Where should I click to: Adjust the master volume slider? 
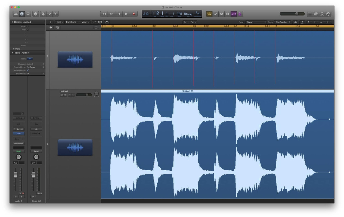(292, 14)
